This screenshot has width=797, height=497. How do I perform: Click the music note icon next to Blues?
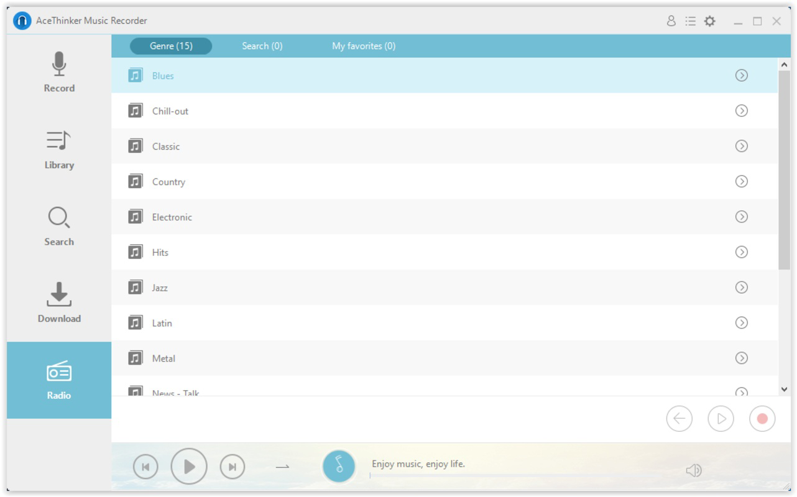click(136, 75)
